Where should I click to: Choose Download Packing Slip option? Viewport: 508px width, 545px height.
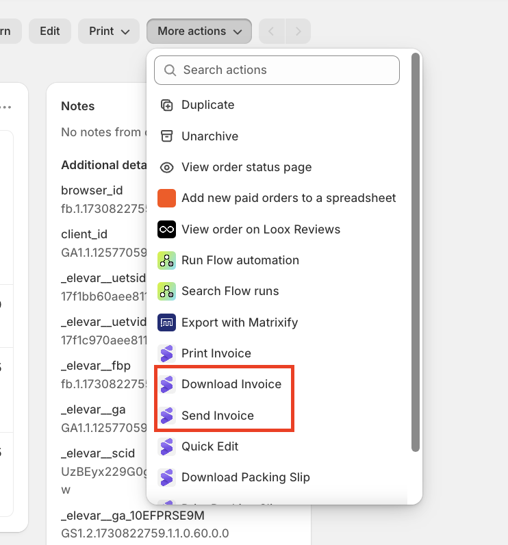pyautogui.click(x=245, y=477)
